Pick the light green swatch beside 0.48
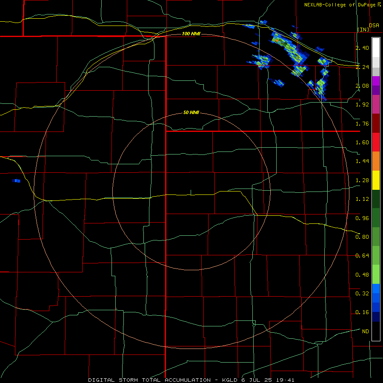 [x=376, y=274]
